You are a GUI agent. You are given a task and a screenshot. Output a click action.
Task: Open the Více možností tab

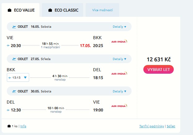pyautogui.click(x=102, y=10)
